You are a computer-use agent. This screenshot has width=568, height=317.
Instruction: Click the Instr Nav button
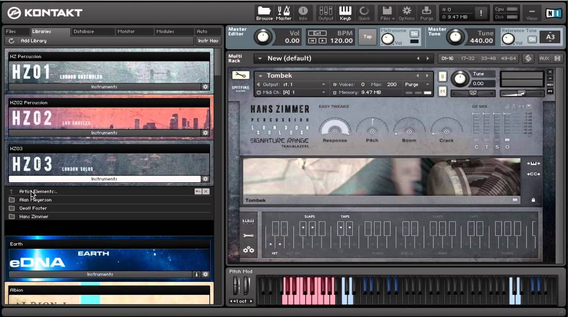pyautogui.click(x=208, y=41)
